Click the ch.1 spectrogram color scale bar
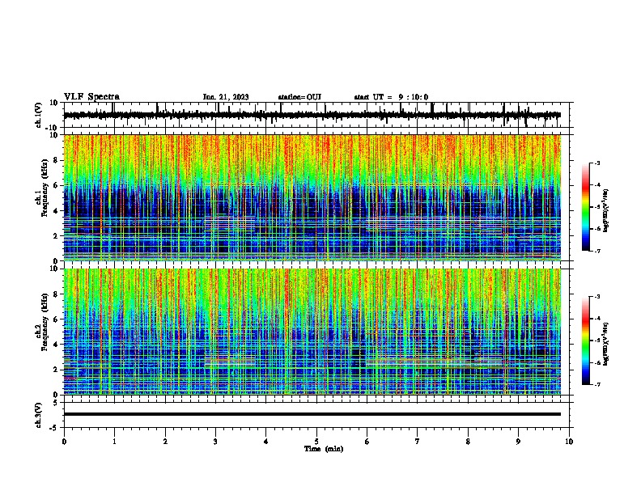This screenshot has width=641, height=495. point(586,207)
